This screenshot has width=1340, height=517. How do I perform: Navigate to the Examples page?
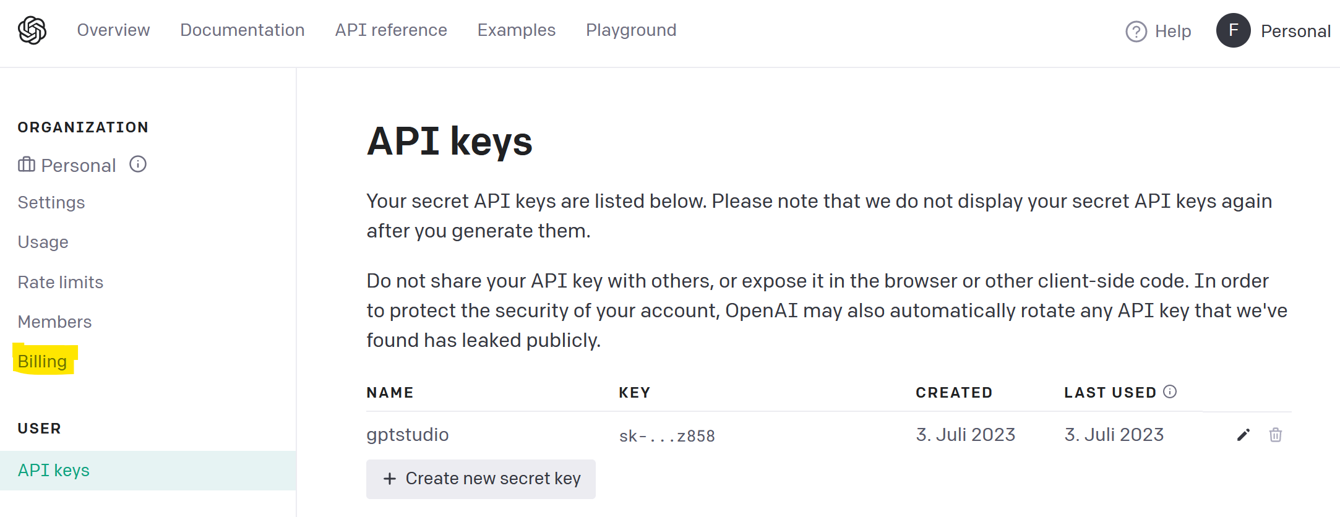tap(517, 30)
